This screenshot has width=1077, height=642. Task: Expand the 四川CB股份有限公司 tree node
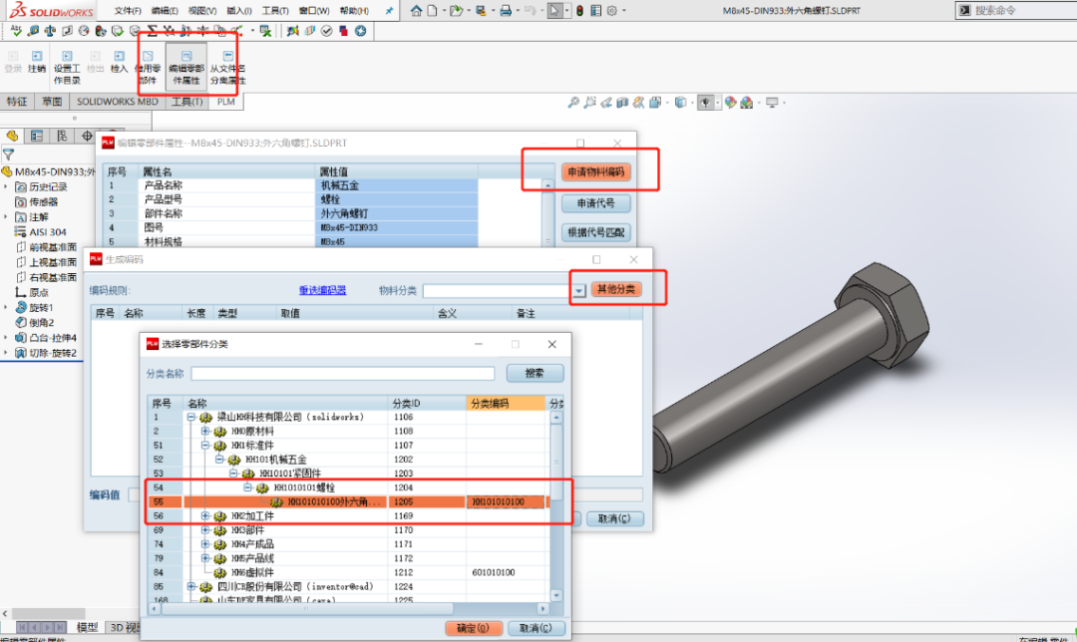coord(190,586)
